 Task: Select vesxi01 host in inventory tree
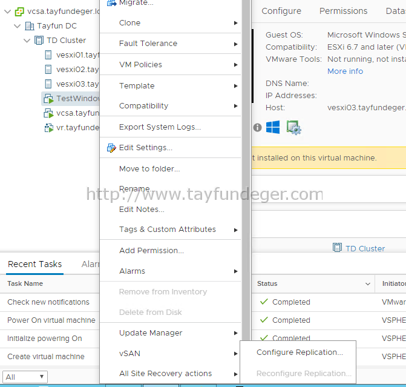click(77, 55)
